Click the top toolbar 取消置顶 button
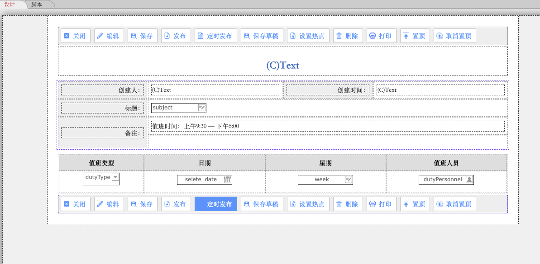 coord(454,36)
